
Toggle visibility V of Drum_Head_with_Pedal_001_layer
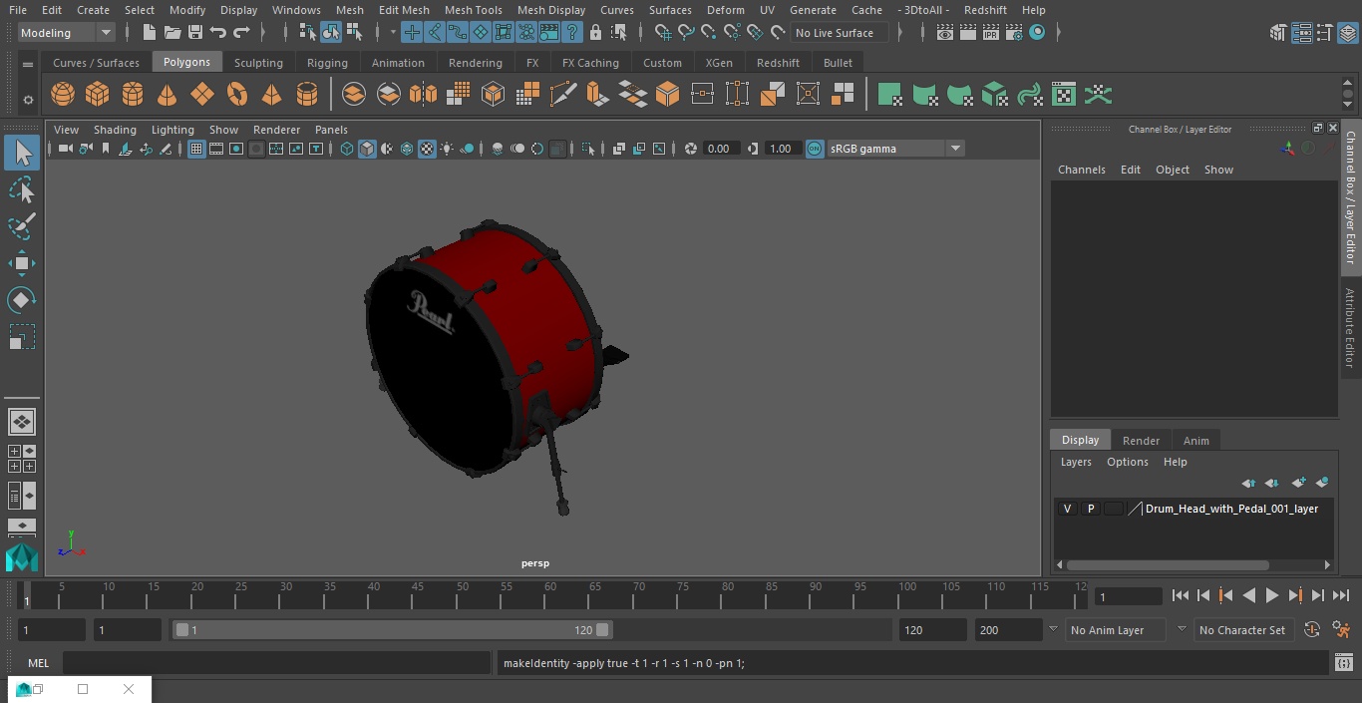click(1067, 509)
